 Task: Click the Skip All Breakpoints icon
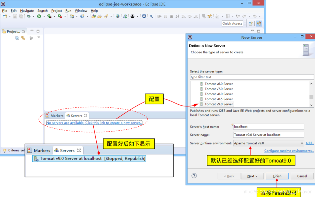pos(151,17)
